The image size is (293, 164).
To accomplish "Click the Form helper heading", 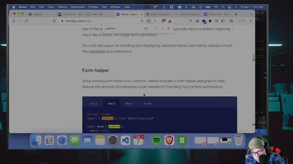I will point(96,71).
